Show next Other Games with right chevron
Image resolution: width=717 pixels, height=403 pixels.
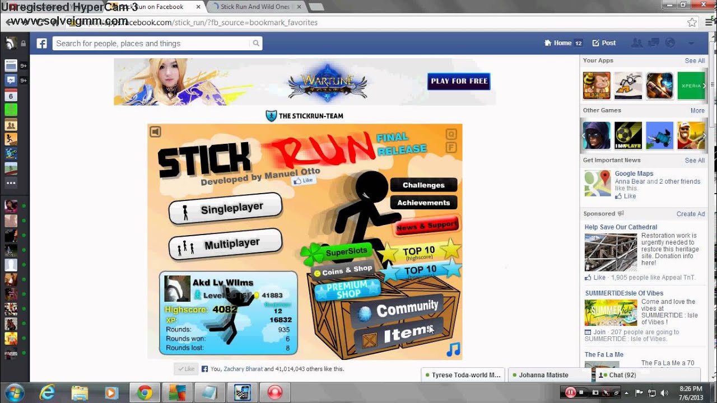tap(704, 135)
